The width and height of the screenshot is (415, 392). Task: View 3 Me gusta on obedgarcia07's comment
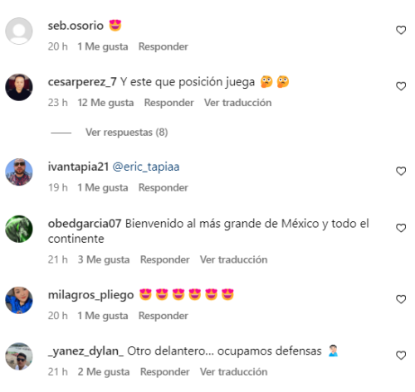[x=104, y=259]
